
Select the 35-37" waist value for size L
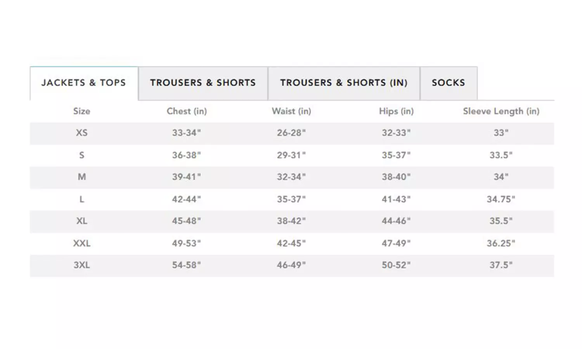point(291,199)
